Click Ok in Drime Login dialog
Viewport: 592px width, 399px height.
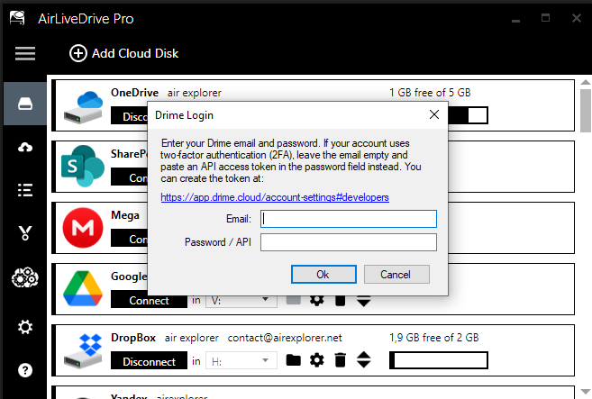[323, 274]
